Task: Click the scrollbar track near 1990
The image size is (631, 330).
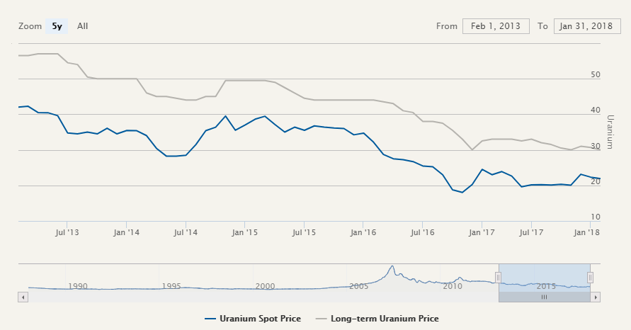Action: (78, 297)
